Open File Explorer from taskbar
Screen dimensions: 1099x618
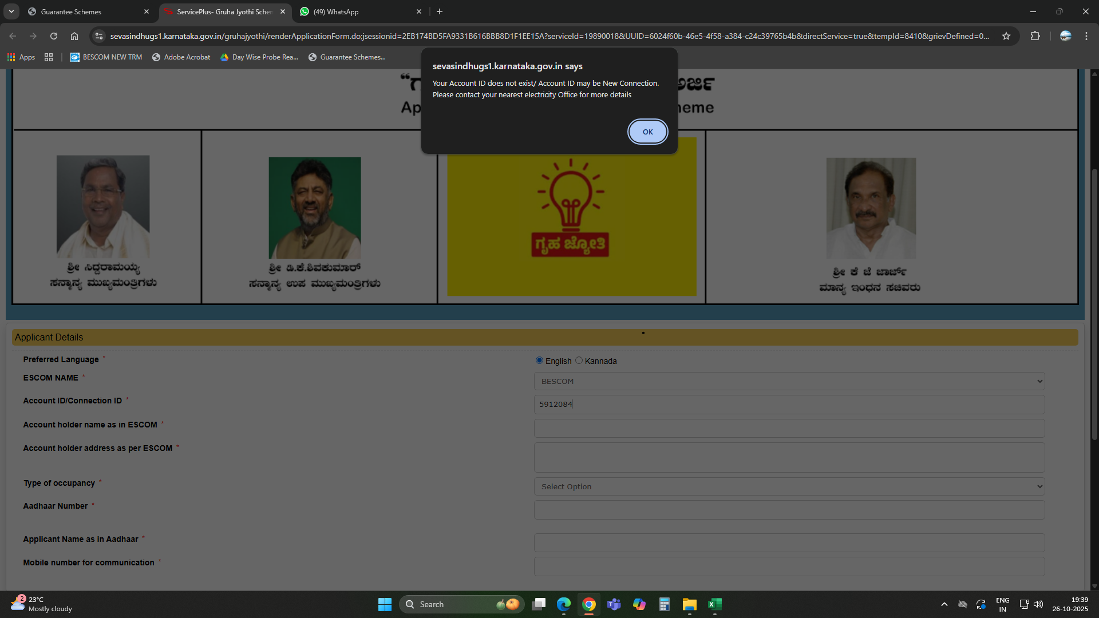coord(689,604)
